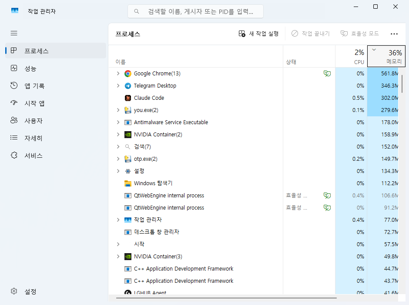Screen dimensions: 409x305
Task: Open Task Manager 설정 at sidebar bottom
Action: (56, 291)
